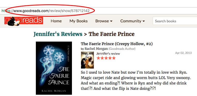The height and width of the screenshot is (96, 197).
Task: Open the Home page link
Action: tap(56, 21)
